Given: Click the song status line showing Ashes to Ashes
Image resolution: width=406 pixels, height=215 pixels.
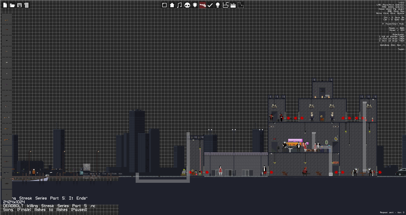Looking at the screenshot, I should click(45, 209).
